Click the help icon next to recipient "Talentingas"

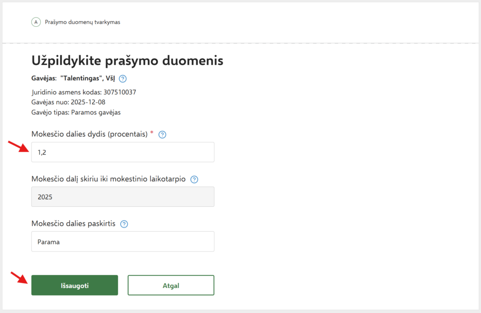click(x=123, y=78)
